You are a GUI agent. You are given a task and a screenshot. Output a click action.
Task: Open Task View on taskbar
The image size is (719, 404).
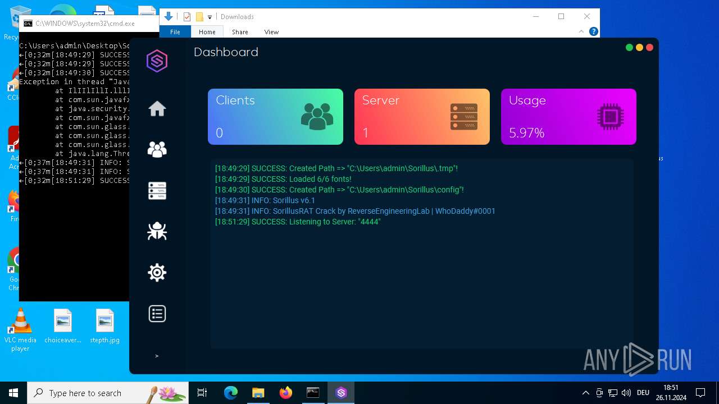[203, 393]
